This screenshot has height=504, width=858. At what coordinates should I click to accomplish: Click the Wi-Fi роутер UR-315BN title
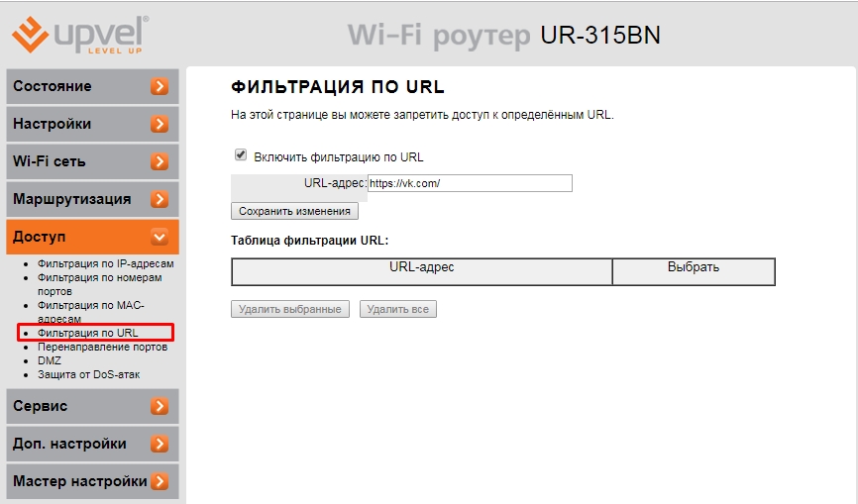pos(504,35)
